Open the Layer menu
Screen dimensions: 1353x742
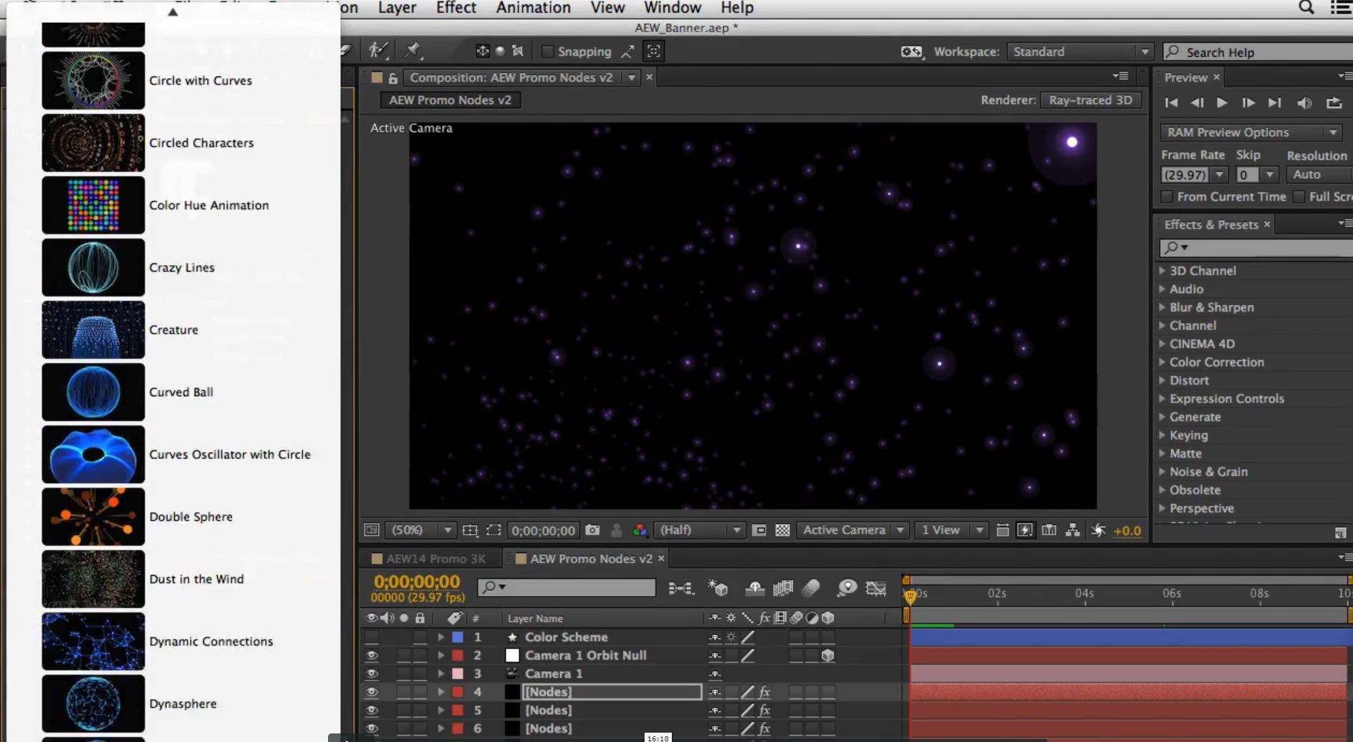tap(397, 8)
